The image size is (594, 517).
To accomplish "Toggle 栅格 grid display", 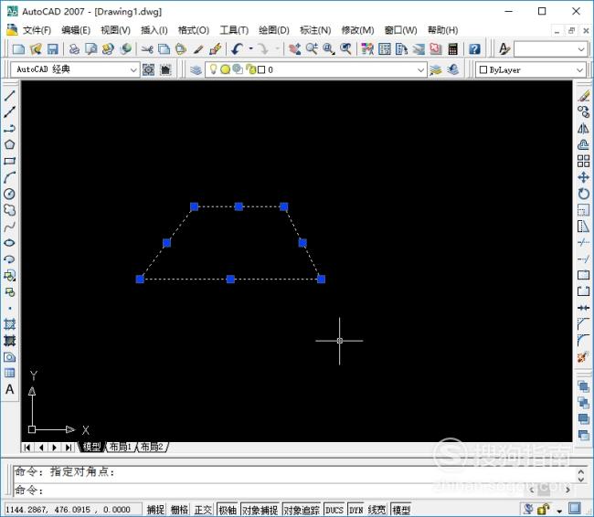I will [x=179, y=510].
